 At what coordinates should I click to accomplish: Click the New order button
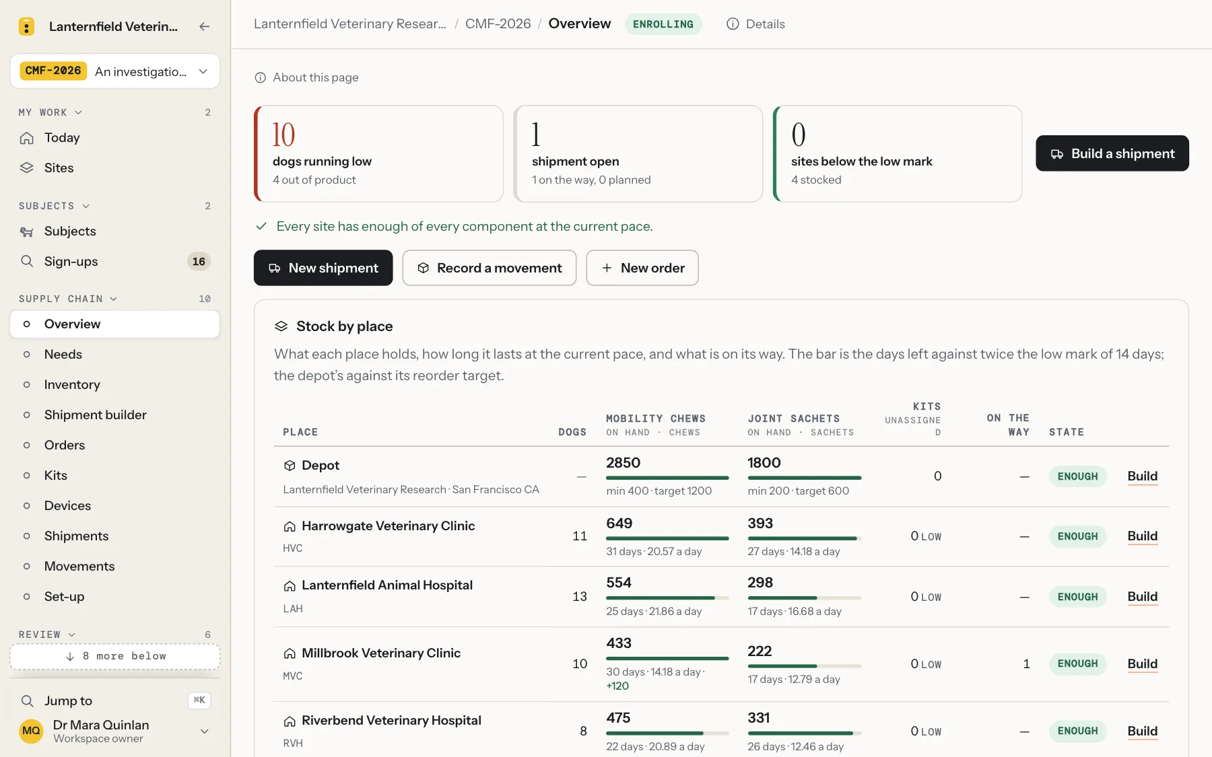[x=642, y=268]
